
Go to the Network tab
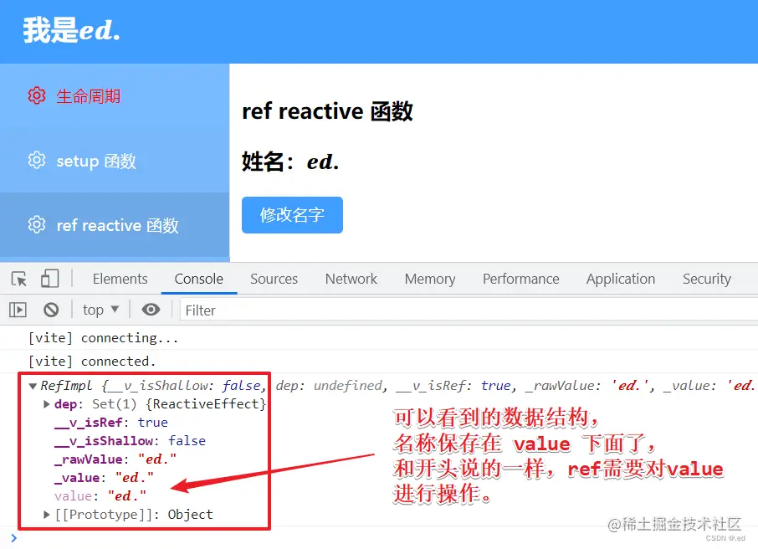(351, 279)
